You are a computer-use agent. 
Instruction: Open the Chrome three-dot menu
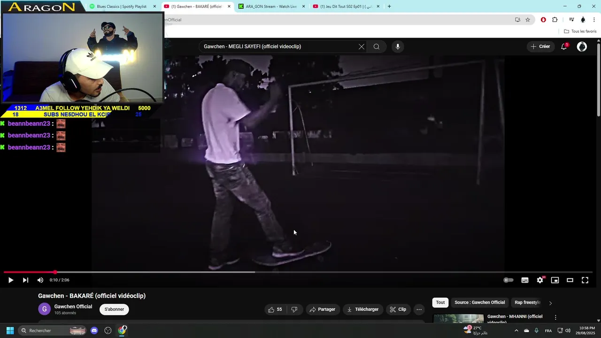[x=594, y=20]
